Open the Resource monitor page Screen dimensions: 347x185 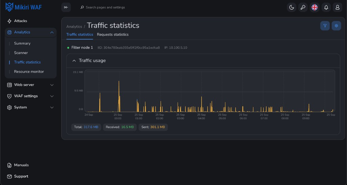pos(29,72)
